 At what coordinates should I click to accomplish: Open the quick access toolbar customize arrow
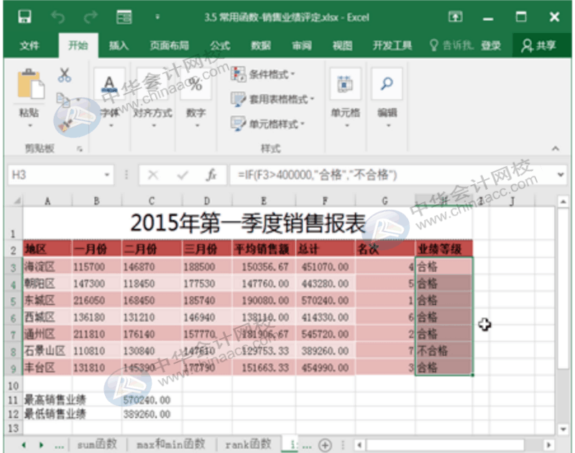click(157, 17)
